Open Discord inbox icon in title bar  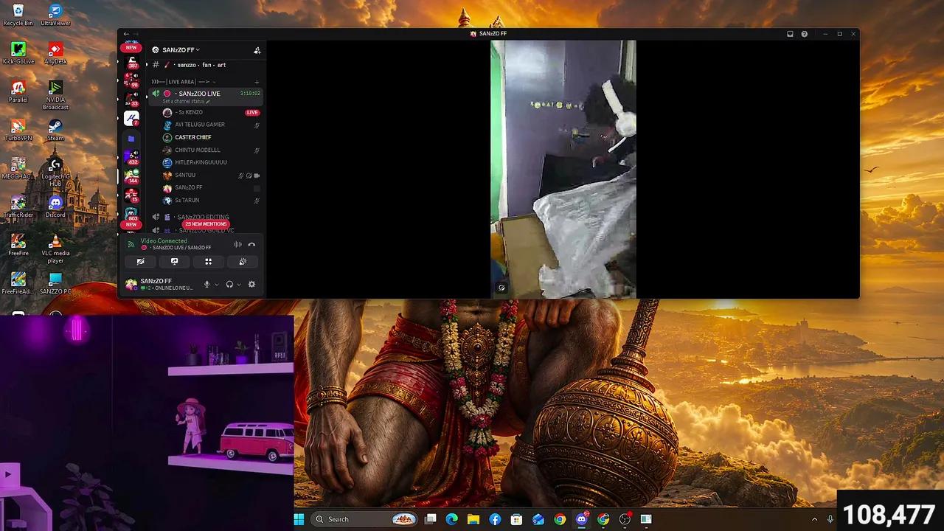click(x=790, y=34)
